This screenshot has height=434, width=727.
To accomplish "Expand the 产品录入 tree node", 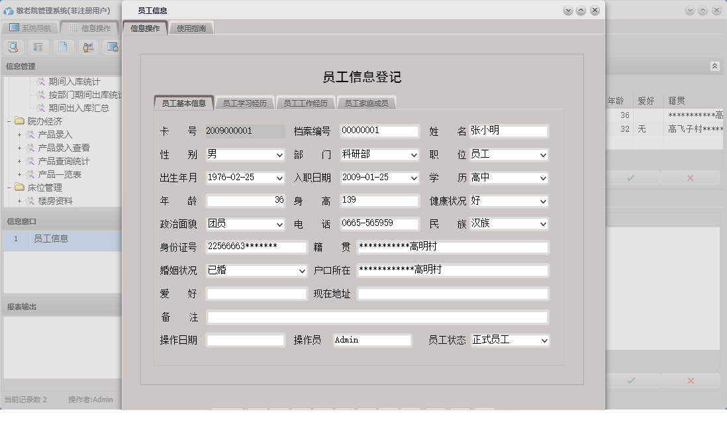I will 19,135.
